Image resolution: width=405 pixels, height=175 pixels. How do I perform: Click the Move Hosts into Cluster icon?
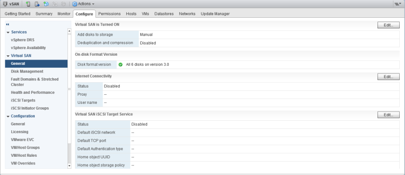[x=37, y=4]
